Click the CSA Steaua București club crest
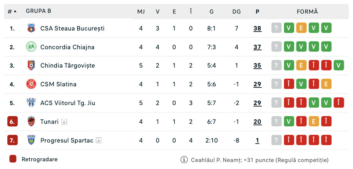The height and width of the screenshot is (169, 353). pos(31,28)
